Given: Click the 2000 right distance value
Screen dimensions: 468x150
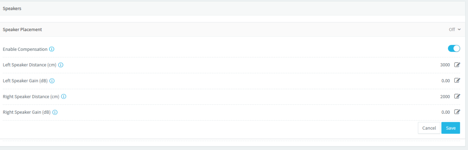Looking at the screenshot, I should pos(445,97).
